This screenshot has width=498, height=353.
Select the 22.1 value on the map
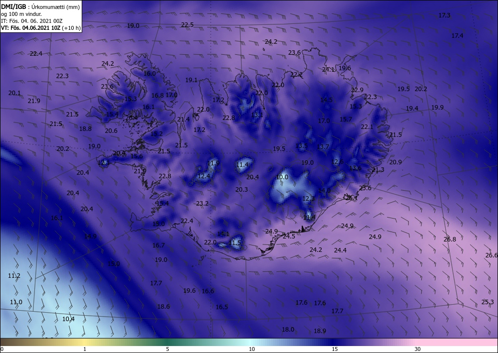coord(367,126)
